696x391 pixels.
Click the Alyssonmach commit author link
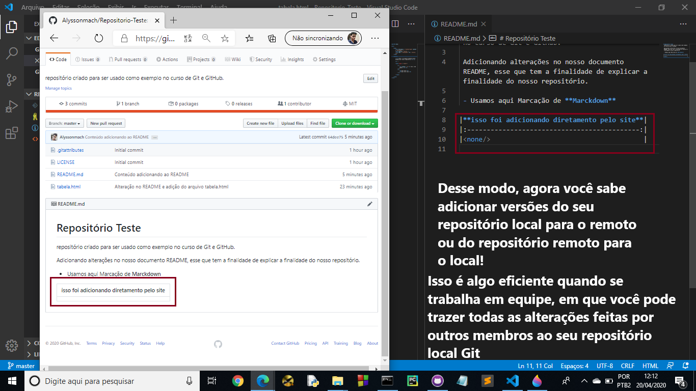72,137
